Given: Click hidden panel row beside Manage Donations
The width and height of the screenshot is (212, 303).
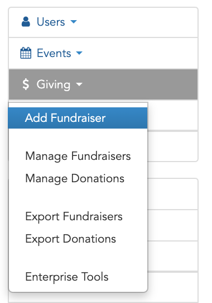Looking at the screenshot, I should pyautogui.click(x=172, y=194).
